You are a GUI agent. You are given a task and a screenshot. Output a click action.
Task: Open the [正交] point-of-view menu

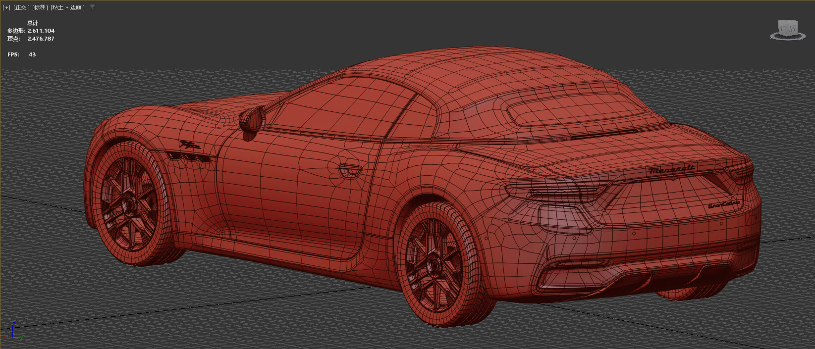(21, 7)
